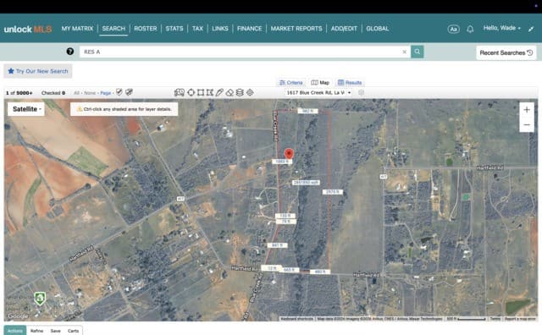This screenshot has height=335, width=542.
Task: Click the Ctrl-click layer details notice
Action: coord(124,109)
